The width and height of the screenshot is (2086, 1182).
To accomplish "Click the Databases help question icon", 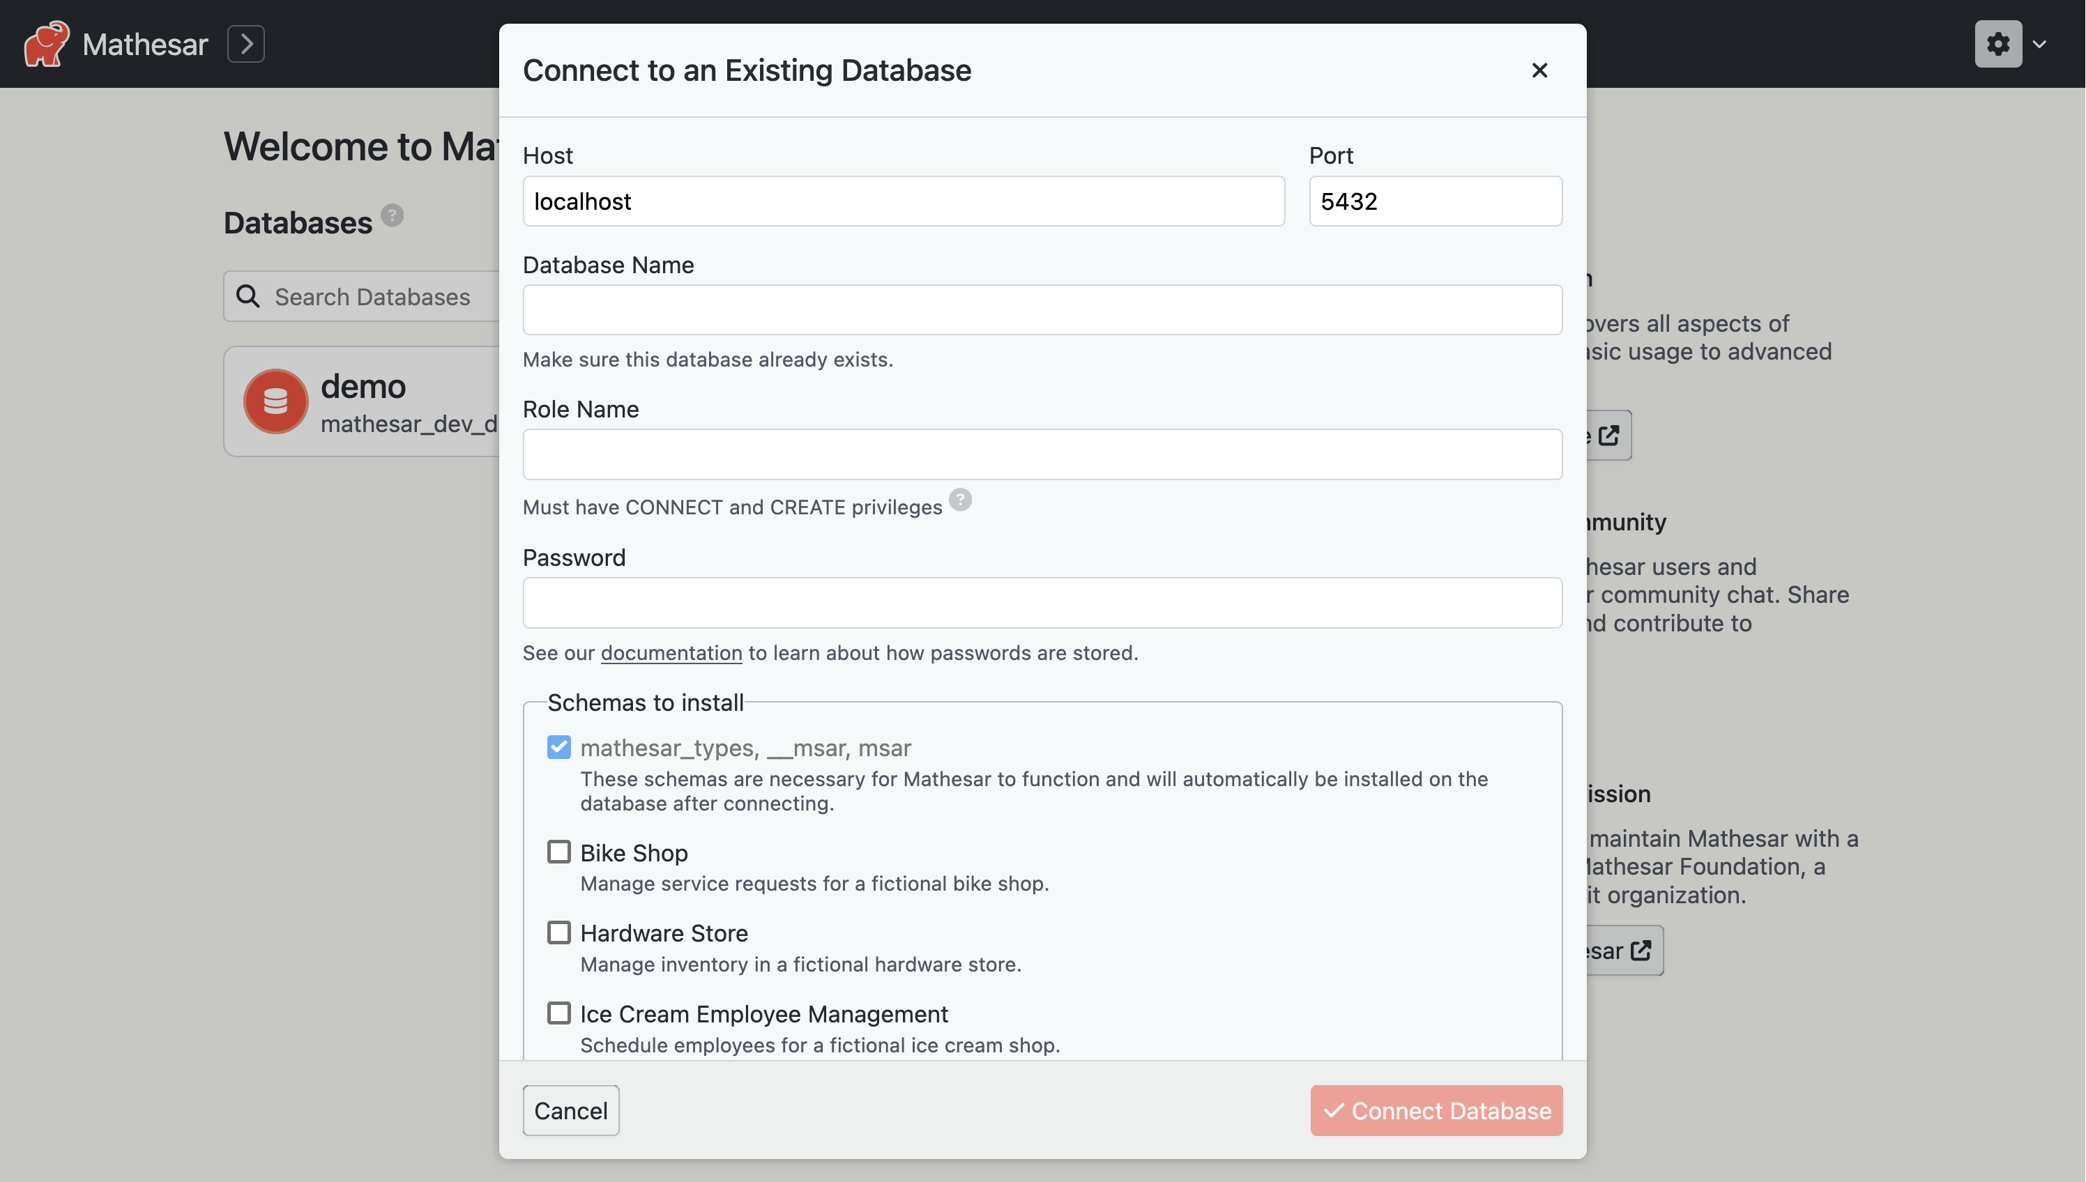I will (x=393, y=215).
